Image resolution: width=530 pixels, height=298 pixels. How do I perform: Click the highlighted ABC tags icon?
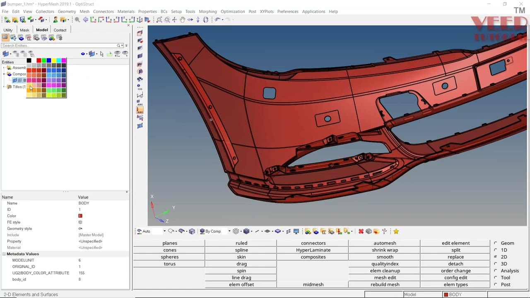click(x=140, y=110)
